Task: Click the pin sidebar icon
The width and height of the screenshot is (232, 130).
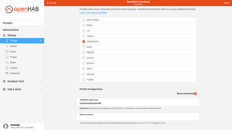Action: click(x=41, y=3)
